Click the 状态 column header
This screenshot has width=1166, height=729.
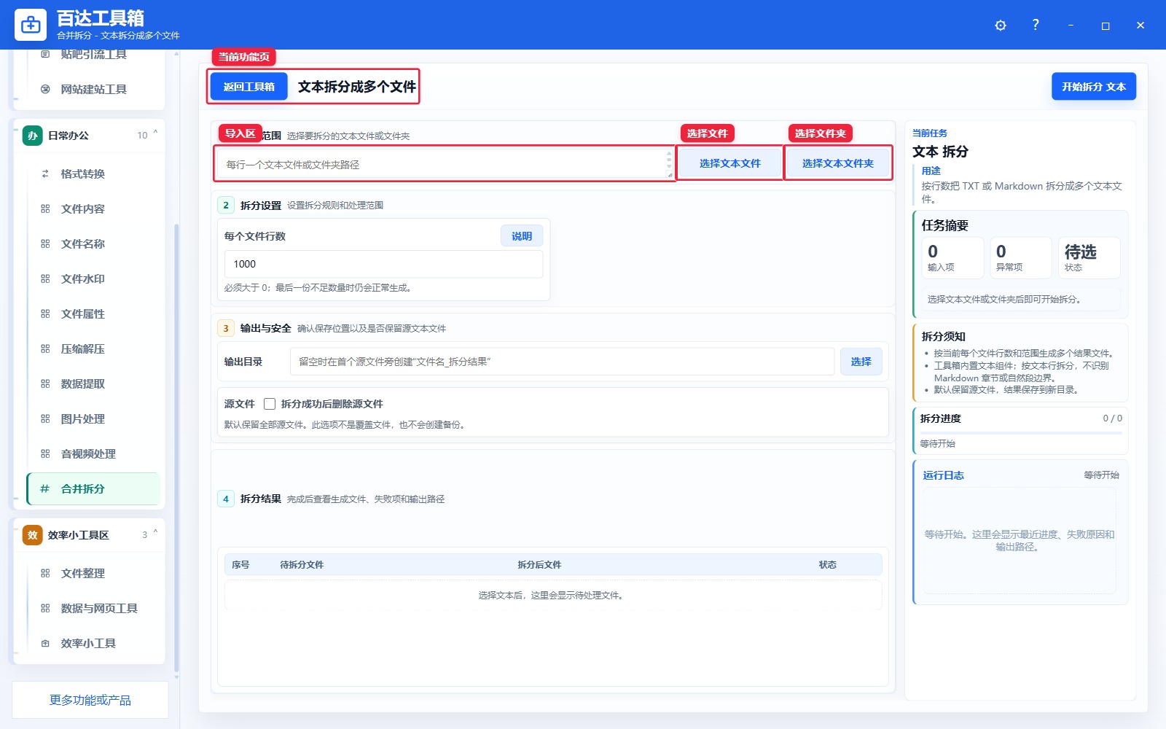click(828, 565)
